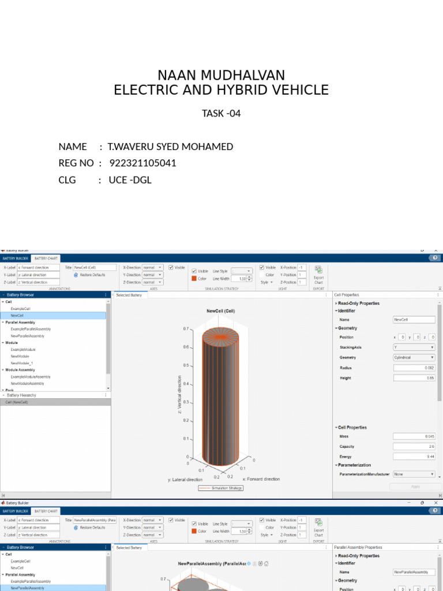Open the Geometry dropdown set to Cylindrical

[414, 358]
